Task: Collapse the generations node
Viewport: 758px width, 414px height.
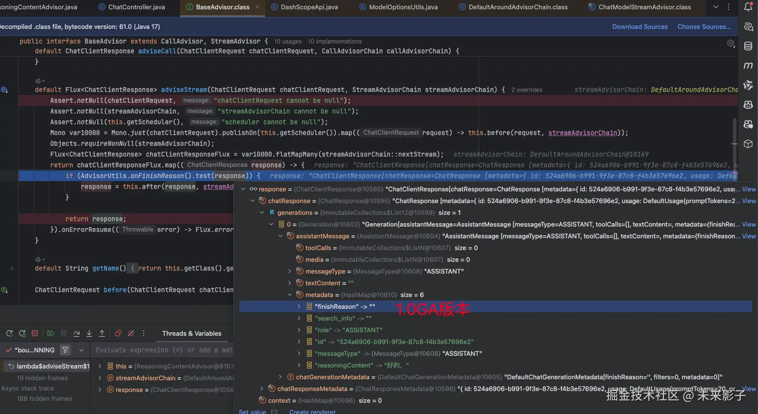Action: point(262,213)
